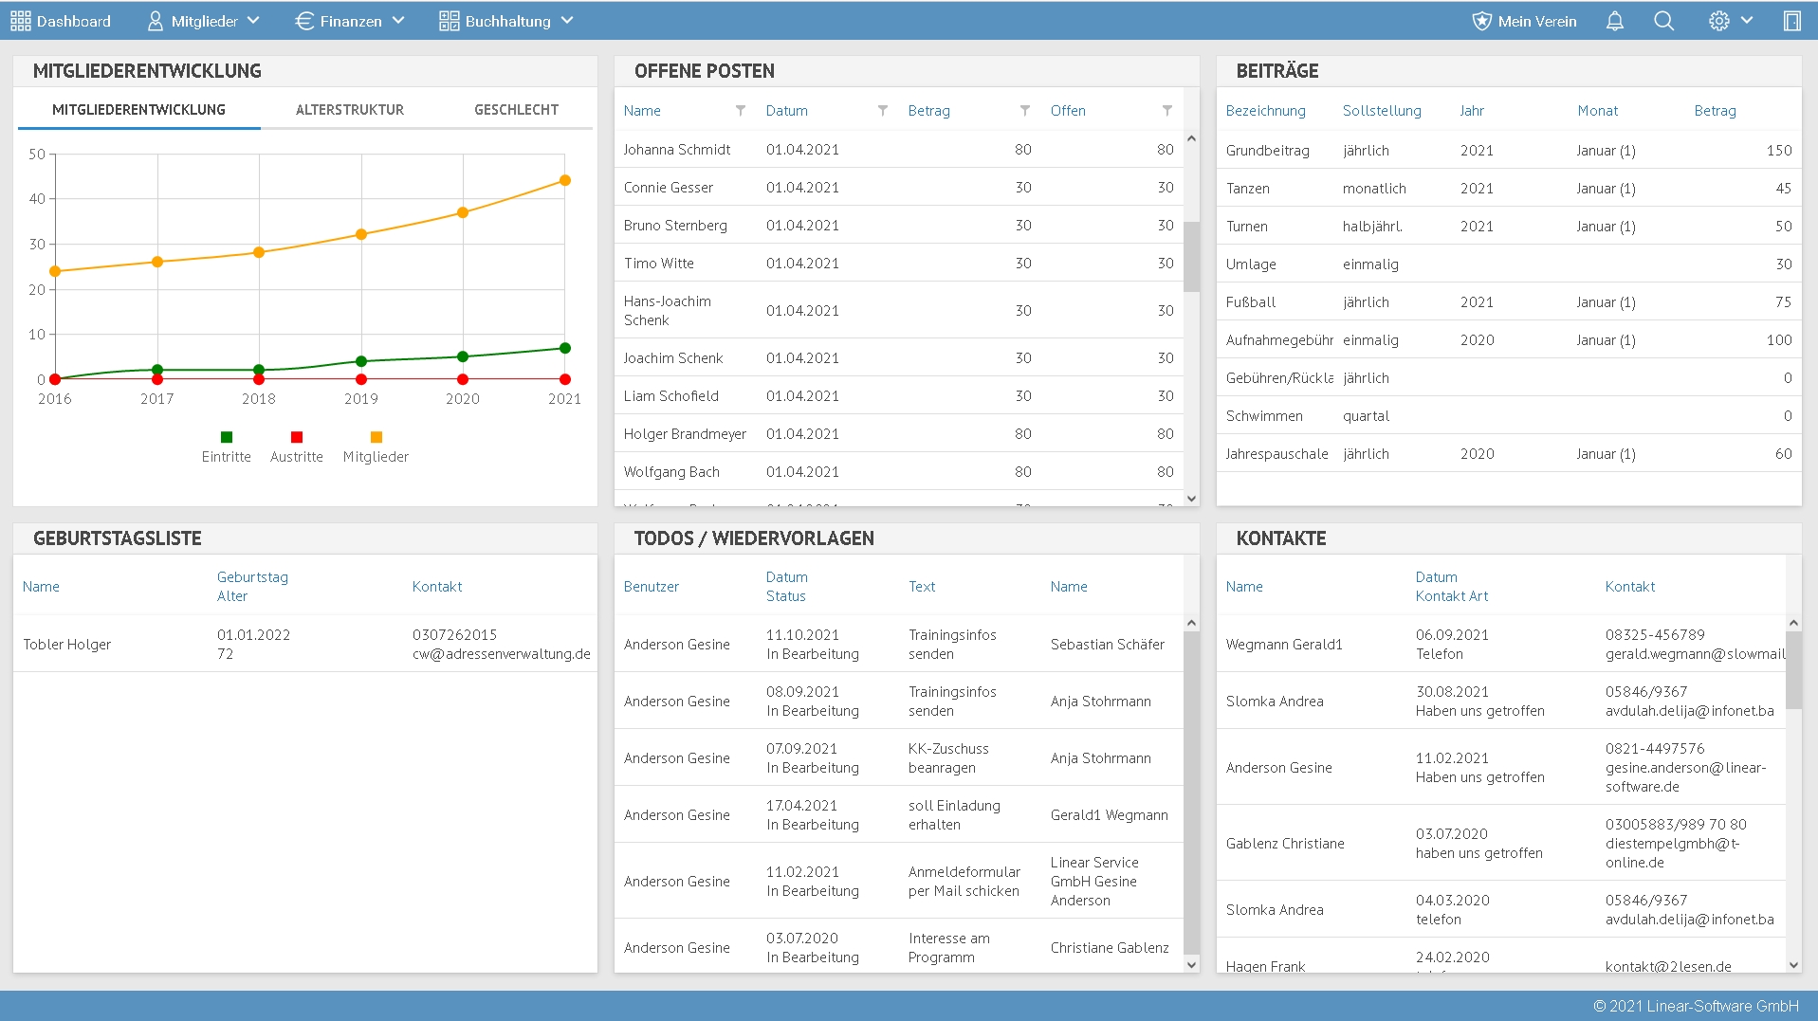Open search with the magnifier icon

[1663, 21]
